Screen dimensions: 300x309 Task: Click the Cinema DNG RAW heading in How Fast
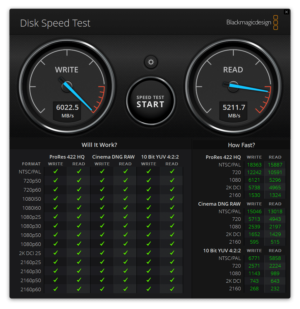[220, 204]
